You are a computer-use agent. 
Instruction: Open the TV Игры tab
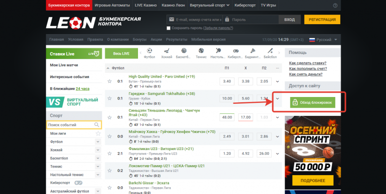point(268,5)
